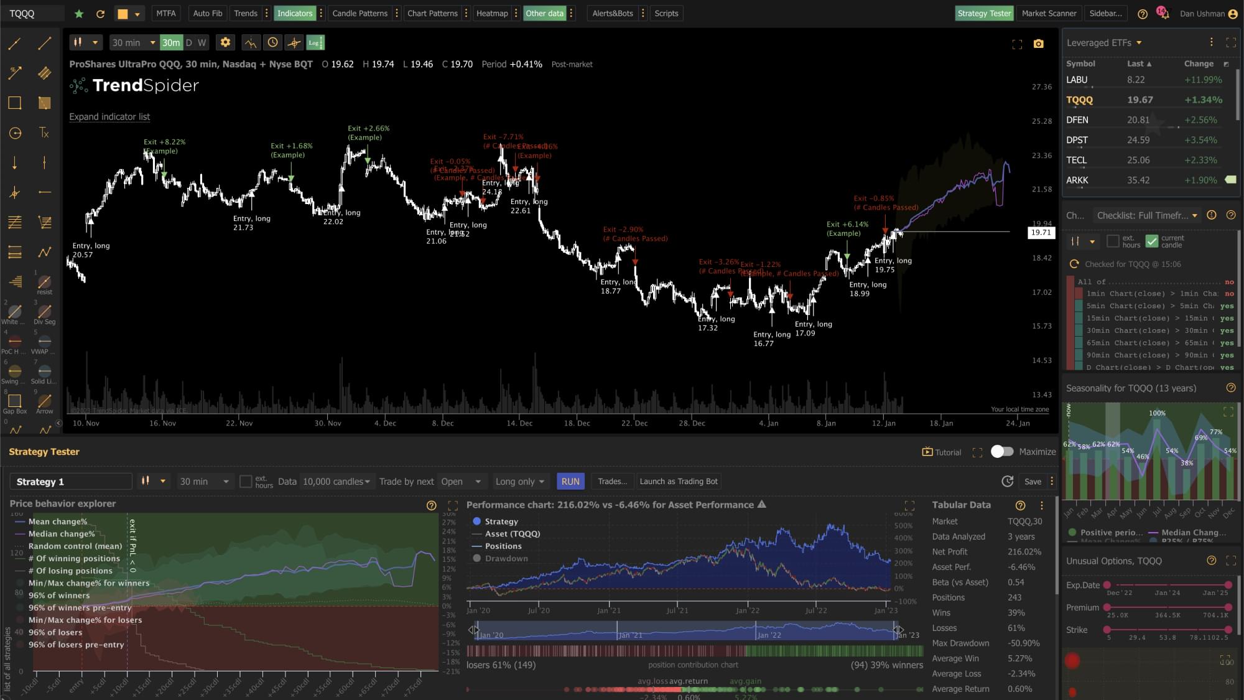Image resolution: width=1244 pixels, height=700 pixels.
Task: Open the Long only direction dropdown
Action: click(x=519, y=481)
